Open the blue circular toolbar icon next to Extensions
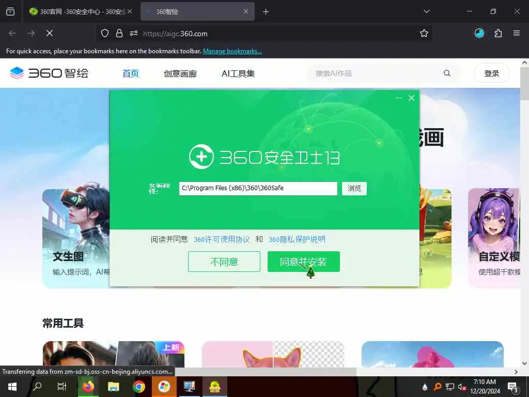529x397 pixels. coord(479,33)
